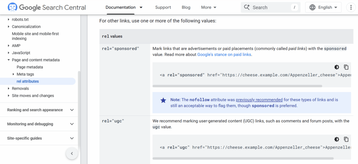Expand the Meta tags item
358x164 pixels.
[x=14, y=74]
